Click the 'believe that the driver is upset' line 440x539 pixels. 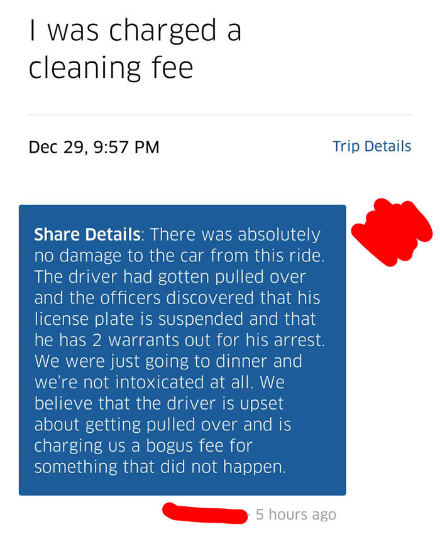tap(159, 403)
